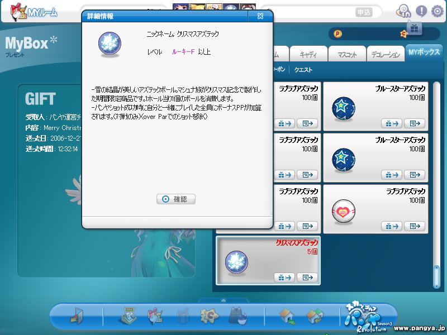This screenshot has width=447, height=335.
Task: Click the spiral lollipop icon in top bar
Action: pos(404,11)
